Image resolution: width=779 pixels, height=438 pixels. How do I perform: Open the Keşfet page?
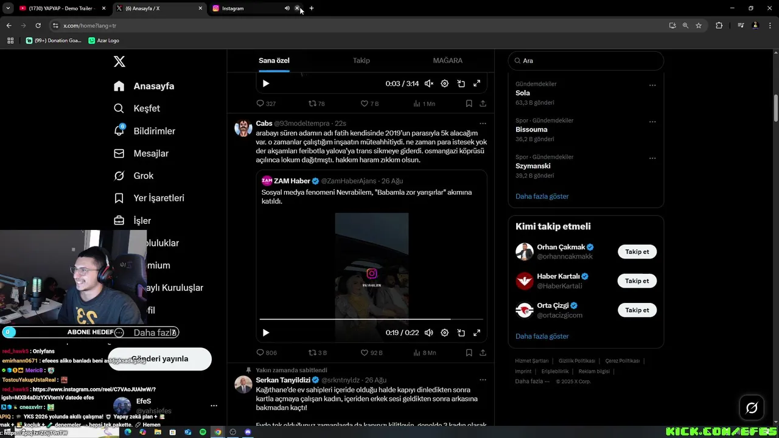137,108
